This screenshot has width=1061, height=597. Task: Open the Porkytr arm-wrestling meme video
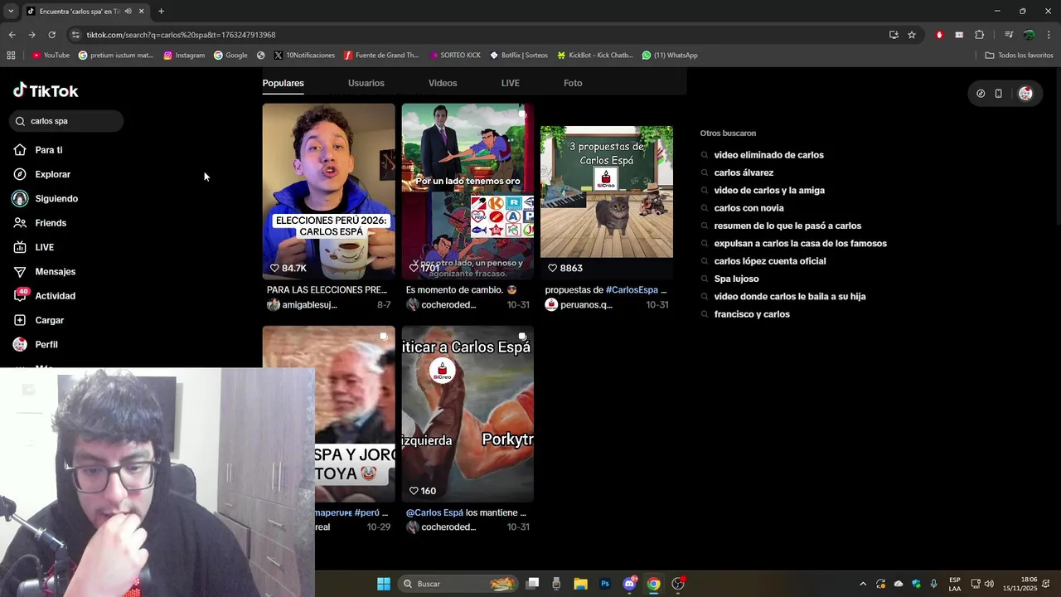point(468,415)
